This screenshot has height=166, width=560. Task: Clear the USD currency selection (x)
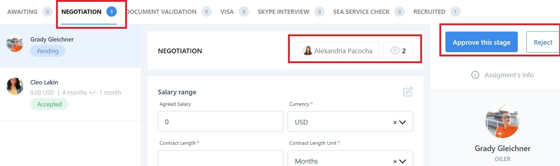click(x=395, y=122)
